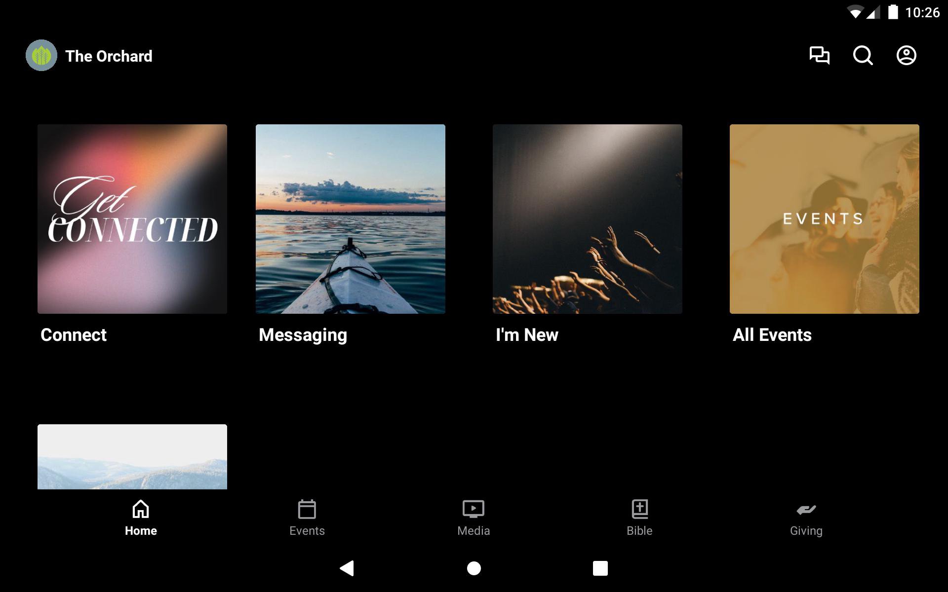Tap the Events calendar icon

click(307, 509)
